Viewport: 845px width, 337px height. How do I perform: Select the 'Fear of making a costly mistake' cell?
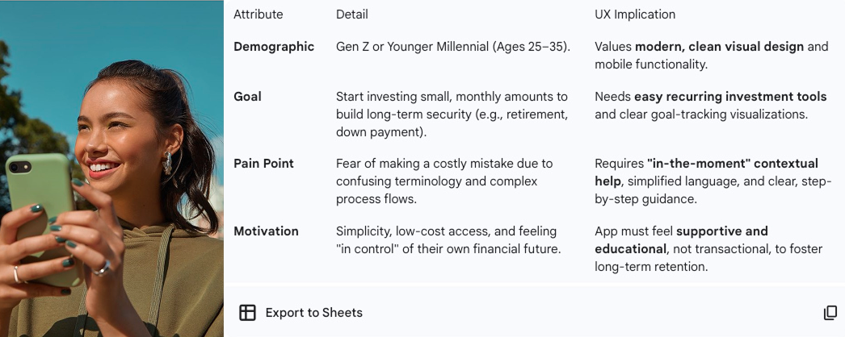tap(444, 181)
